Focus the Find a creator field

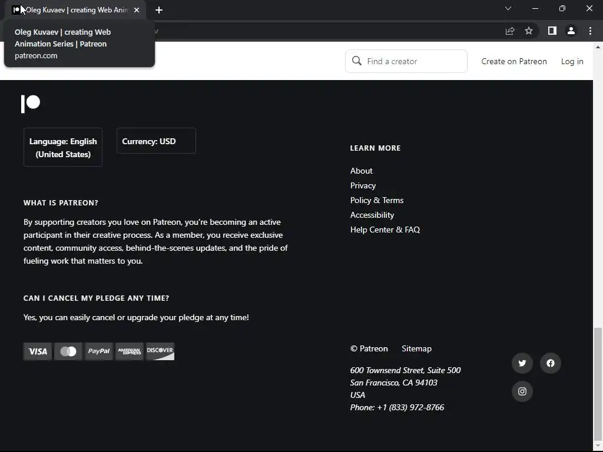click(x=406, y=61)
